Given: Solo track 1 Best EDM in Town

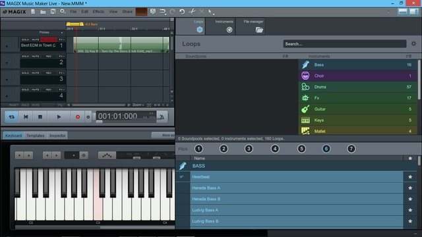Looking at the screenshot, I should [25, 39].
